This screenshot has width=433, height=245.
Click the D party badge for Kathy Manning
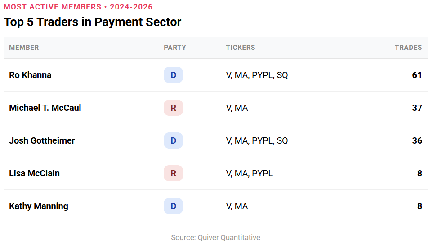tap(173, 206)
